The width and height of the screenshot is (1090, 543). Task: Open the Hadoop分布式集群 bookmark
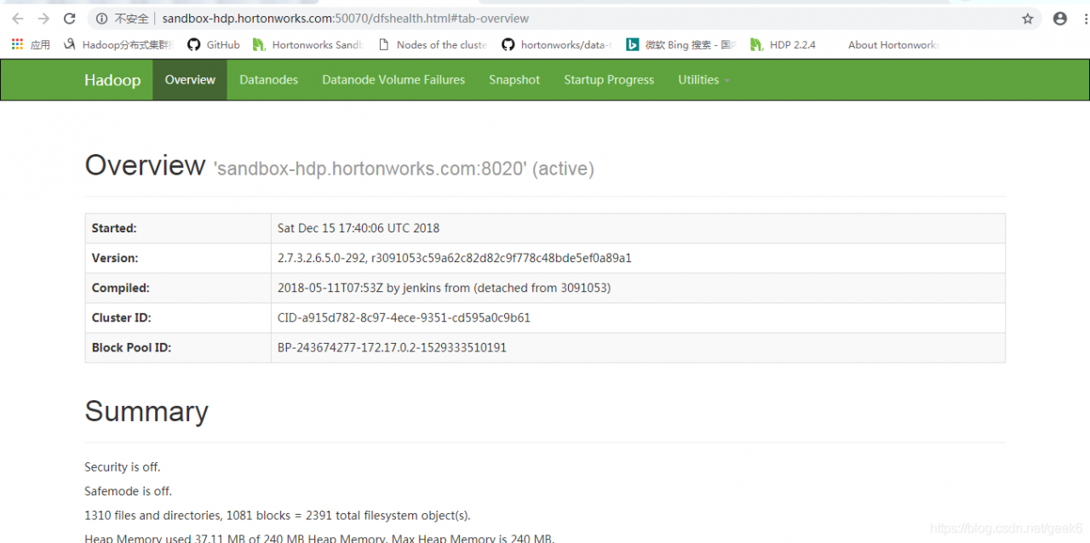pos(118,45)
